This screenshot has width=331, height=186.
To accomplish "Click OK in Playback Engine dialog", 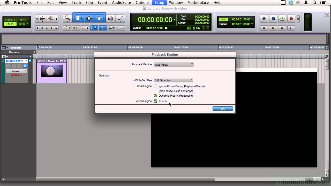I will [x=223, y=109].
